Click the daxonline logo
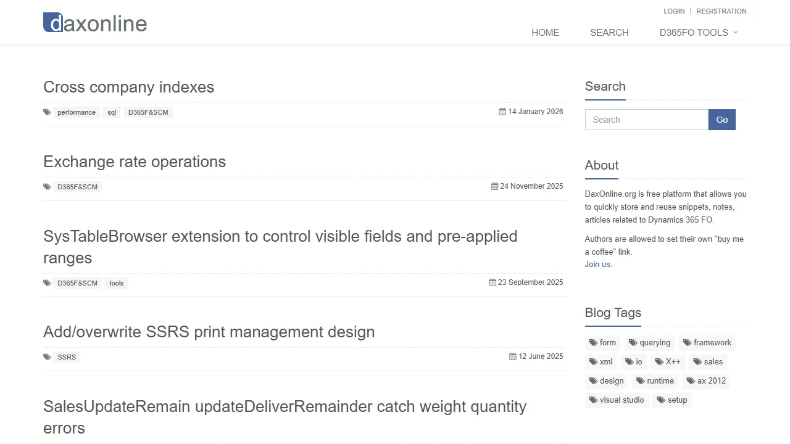Screen dimensions: 790x444 pyautogui.click(x=94, y=22)
